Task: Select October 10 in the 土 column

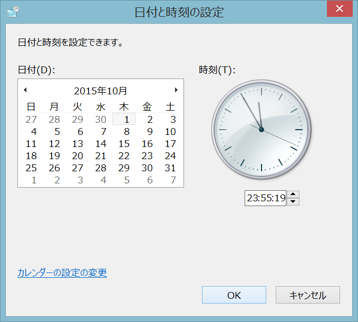Action: (170, 132)
